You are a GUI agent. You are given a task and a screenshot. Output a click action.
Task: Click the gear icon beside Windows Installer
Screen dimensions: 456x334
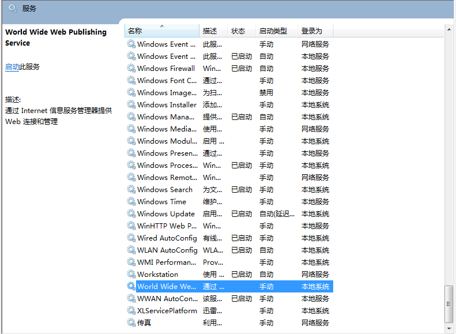[131, 105]
